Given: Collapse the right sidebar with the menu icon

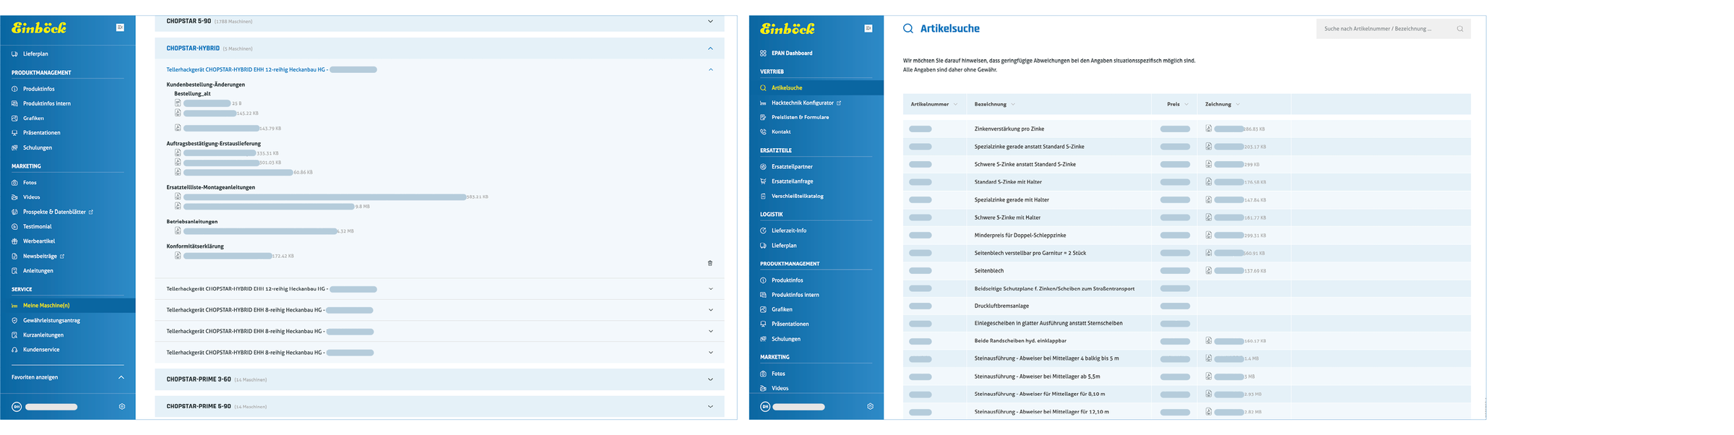Looking at the screenshot, I should point(868,28).
